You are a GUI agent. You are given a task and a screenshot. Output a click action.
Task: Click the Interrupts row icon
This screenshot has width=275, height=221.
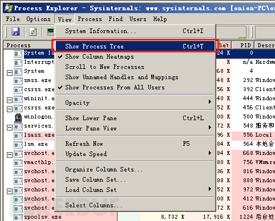(x=18, y=63)
